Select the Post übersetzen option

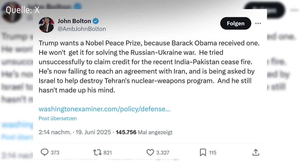tap(57, 118)
